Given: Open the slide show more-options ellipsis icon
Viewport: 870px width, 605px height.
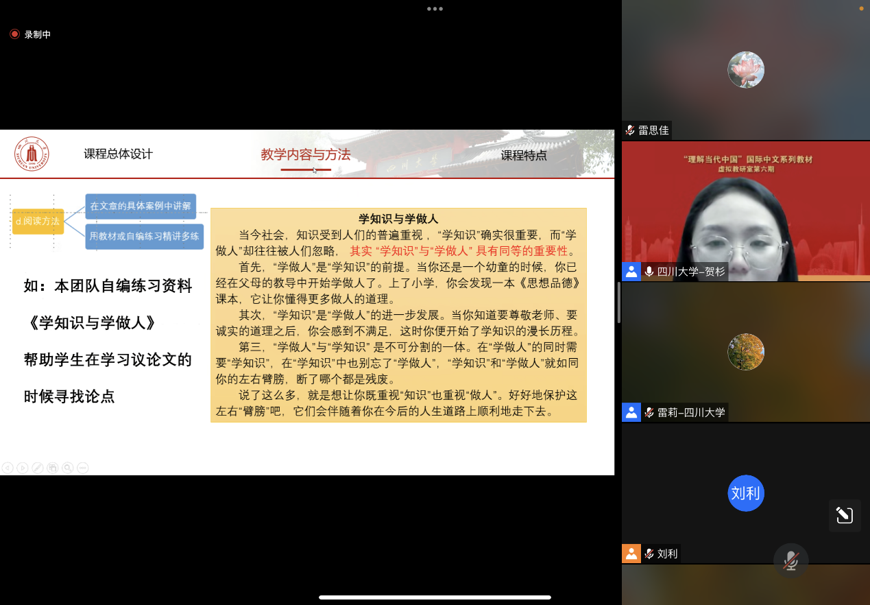Looking at the screenshot, I should coord(83,468).
